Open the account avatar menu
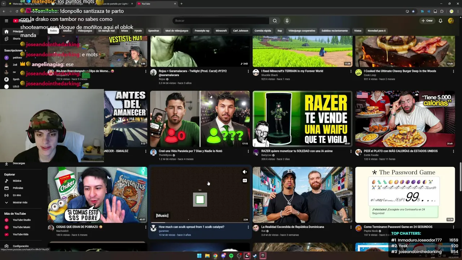This screenshot has width=462, height=260. pos(451,21)
